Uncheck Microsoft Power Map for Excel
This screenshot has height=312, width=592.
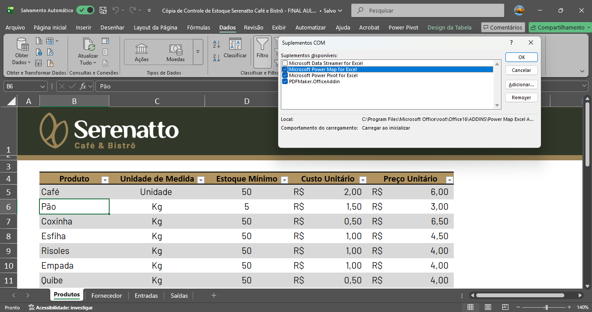tap(285, 69)
